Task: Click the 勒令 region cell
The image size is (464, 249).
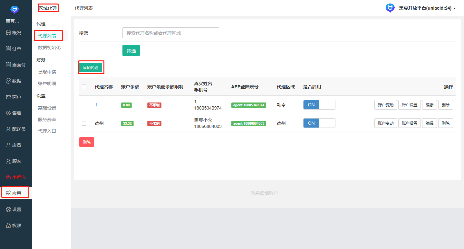Action: [x=281, y=105]
